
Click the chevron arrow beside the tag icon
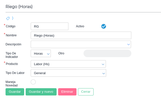(13, 18)
